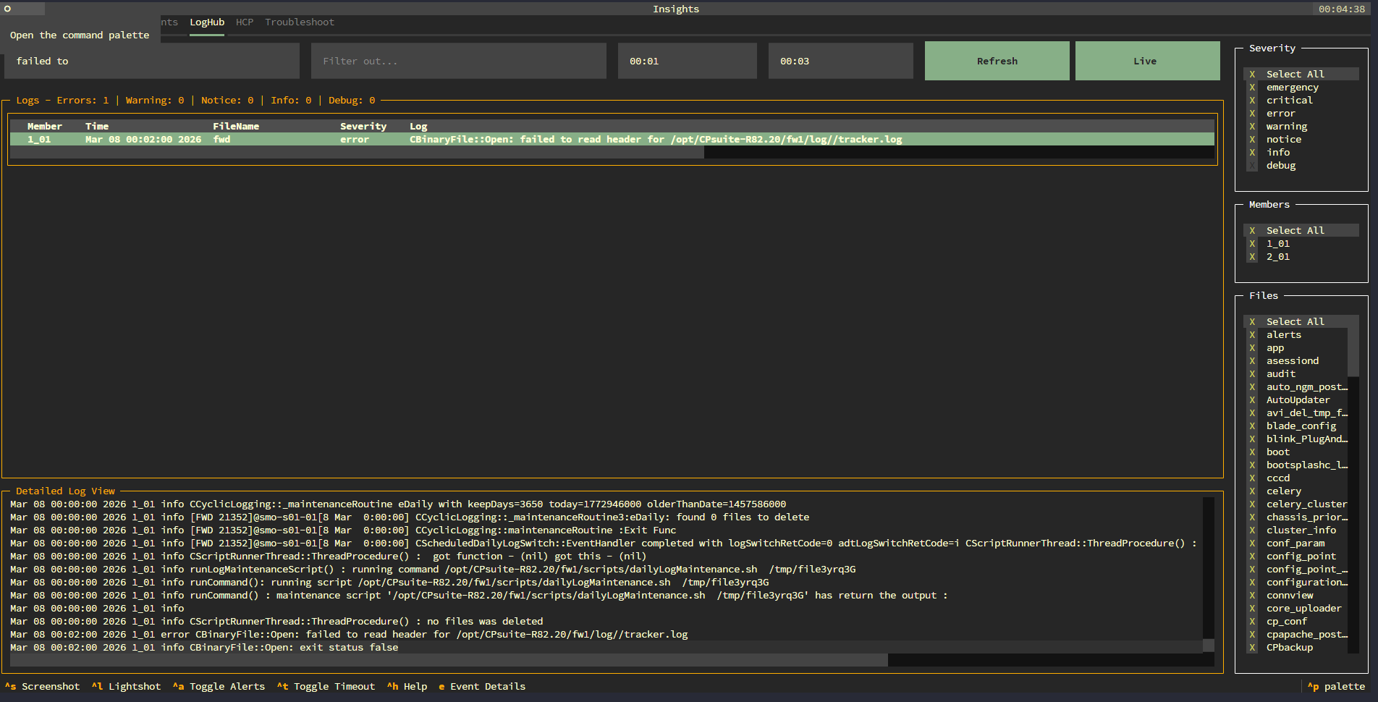This screenshot has width=1378, height=702.
Task: Toggle the audit file checkbox
Action: pyautogui.click(x=1252, y=374)
